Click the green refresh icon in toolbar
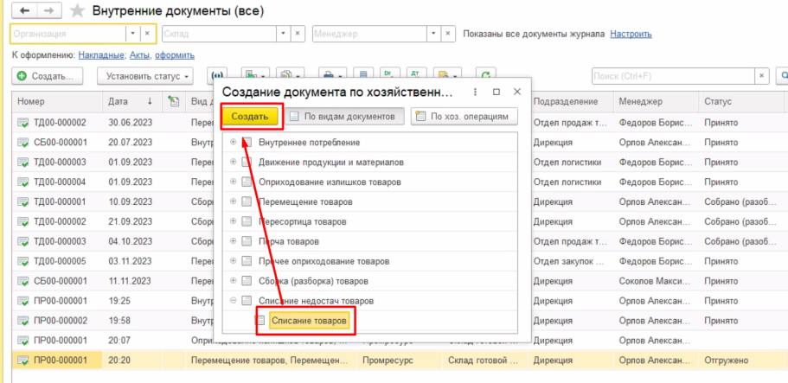The width and height of the screenshot is (788, 383). coord(487,76)
